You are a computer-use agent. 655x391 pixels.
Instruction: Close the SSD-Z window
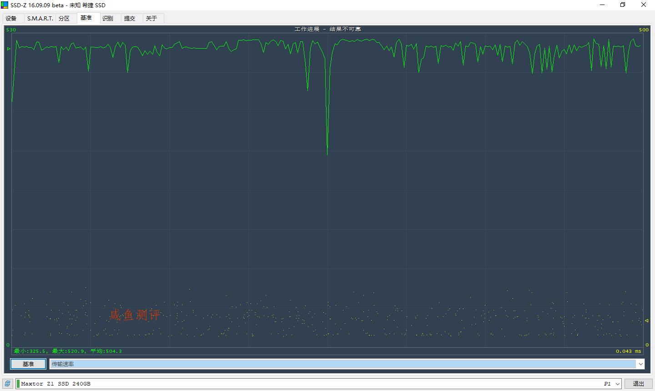644,5
